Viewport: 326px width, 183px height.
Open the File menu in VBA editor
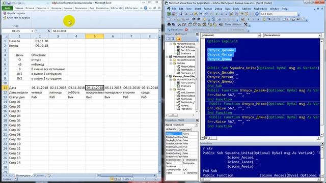[174, 9]
